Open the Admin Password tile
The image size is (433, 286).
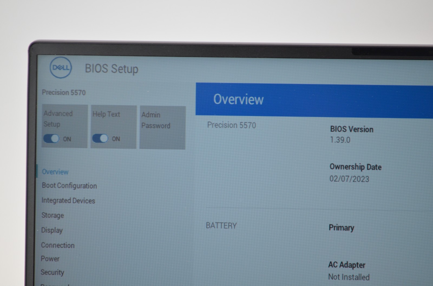click(x=162, y=127)
